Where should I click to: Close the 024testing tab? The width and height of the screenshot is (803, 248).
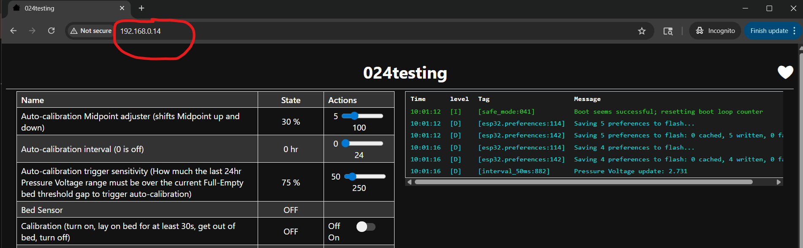122,8
